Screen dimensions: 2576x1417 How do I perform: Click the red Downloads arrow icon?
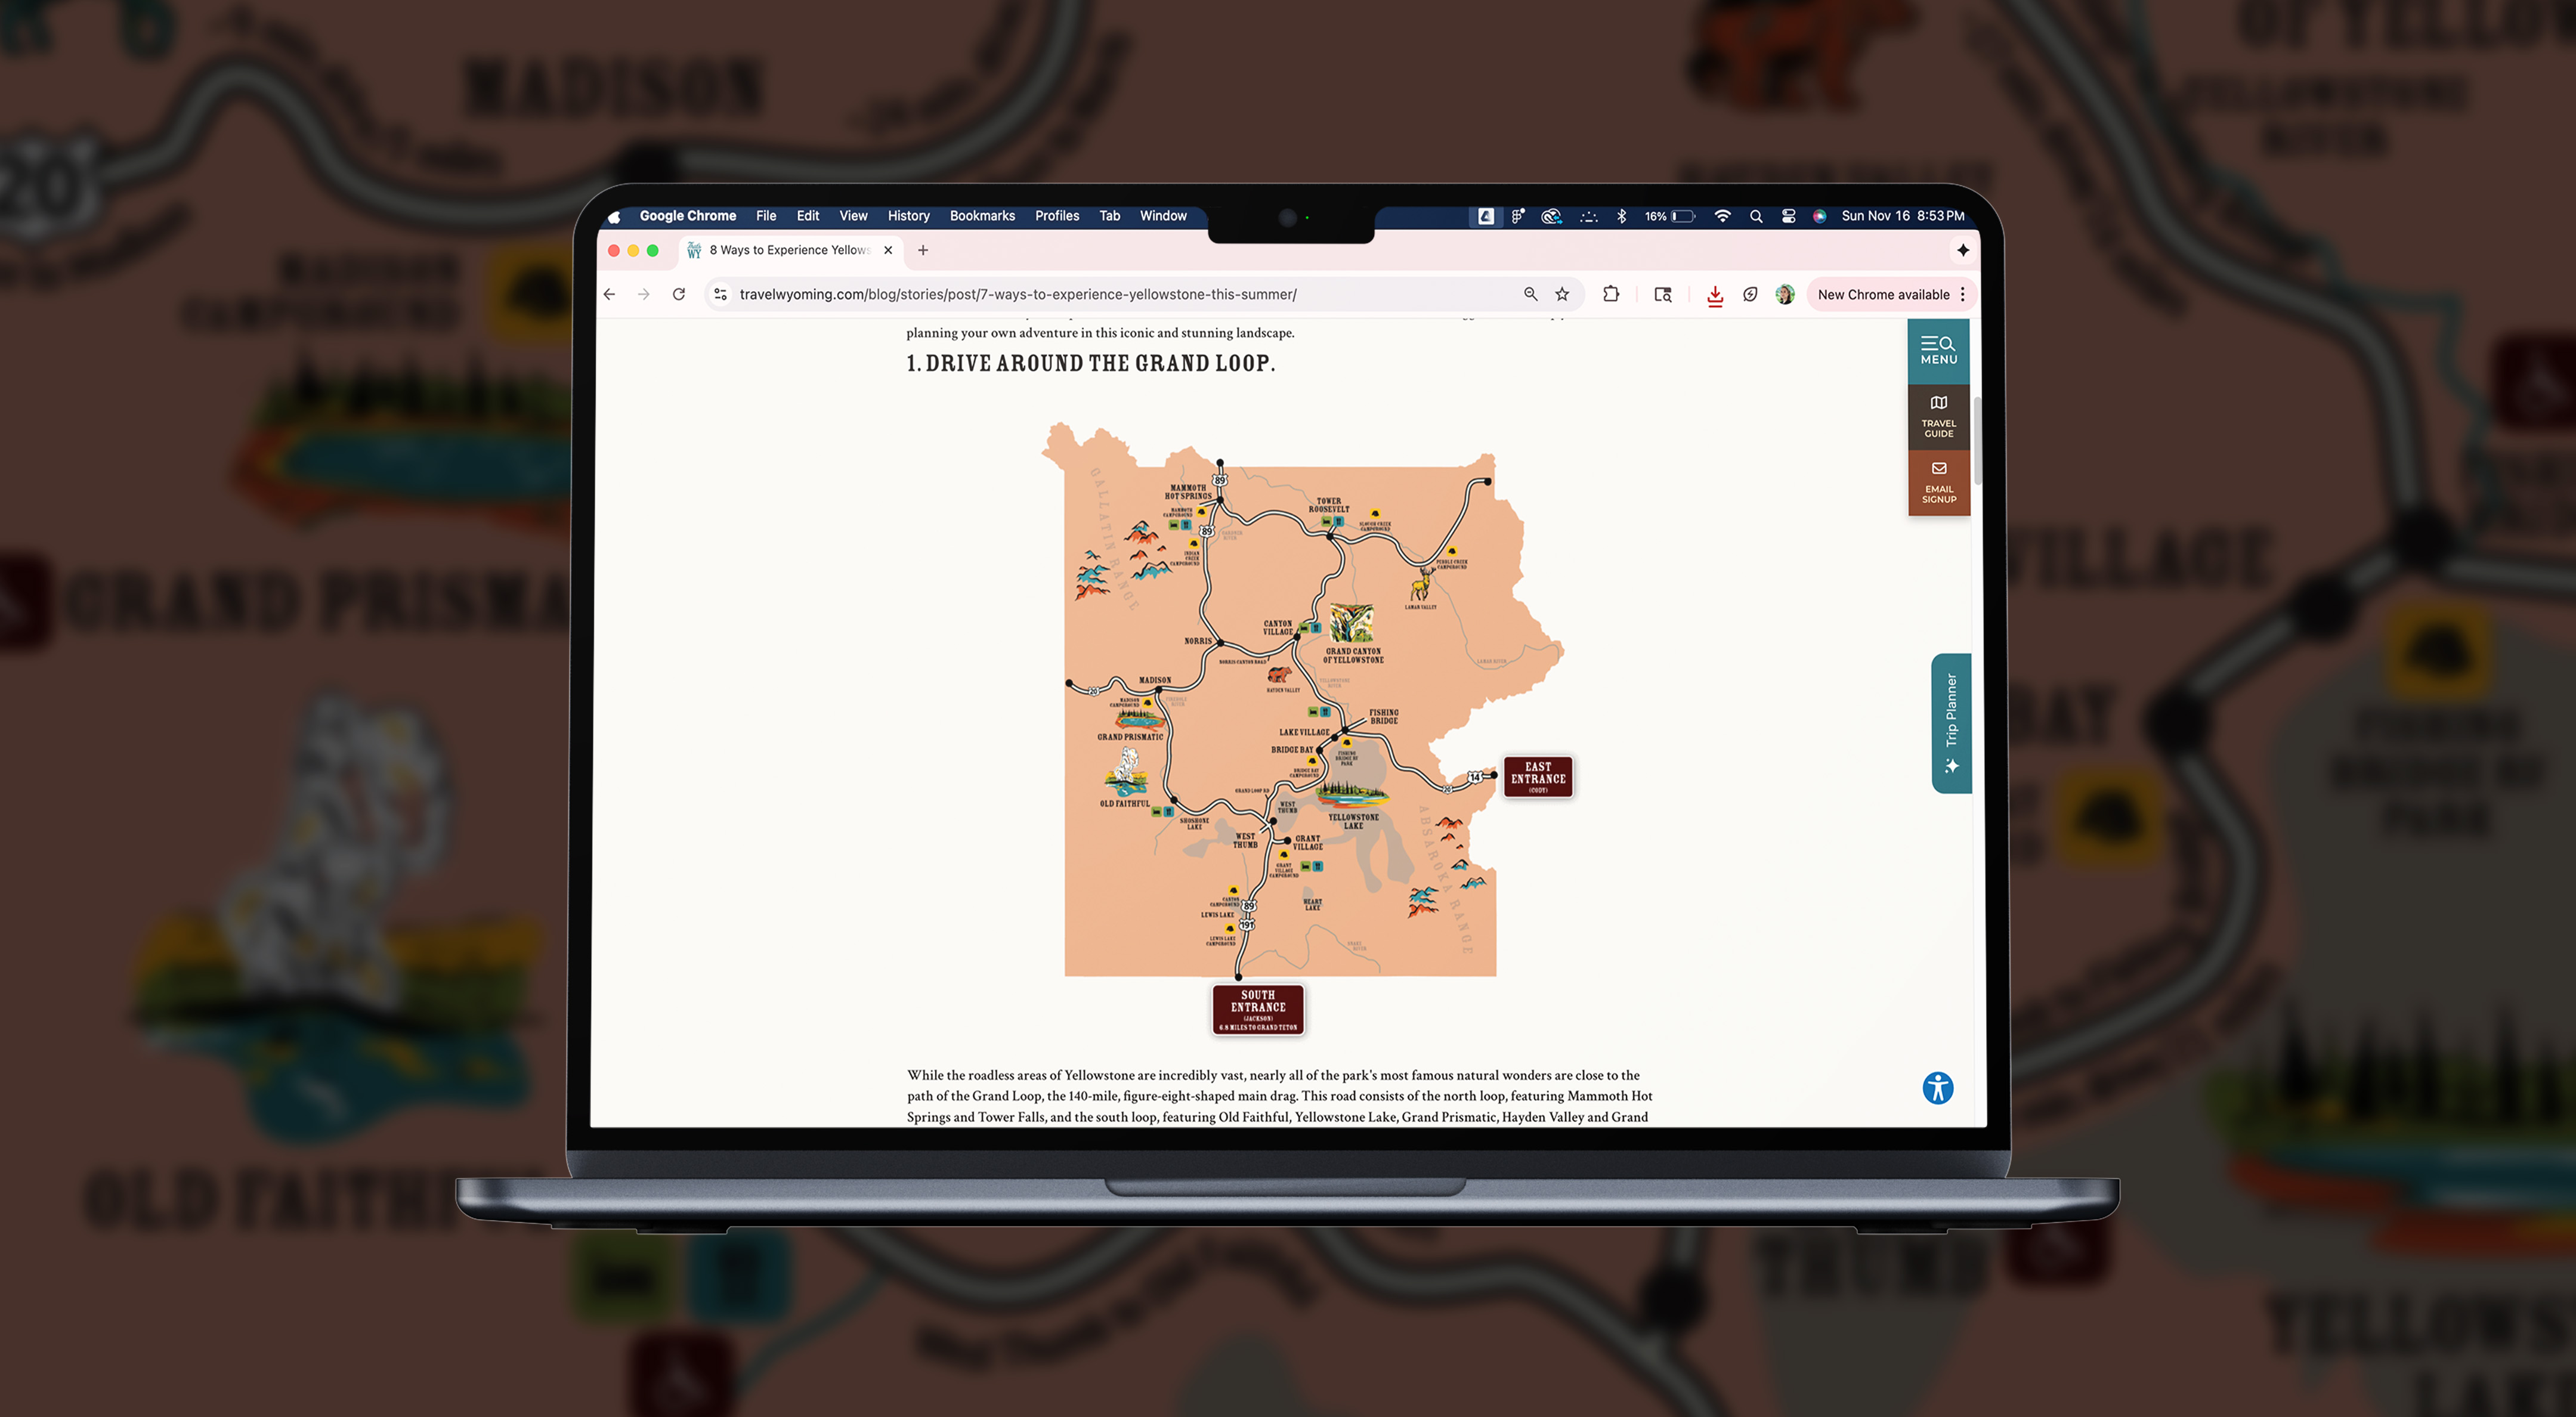coord(1715,295)
